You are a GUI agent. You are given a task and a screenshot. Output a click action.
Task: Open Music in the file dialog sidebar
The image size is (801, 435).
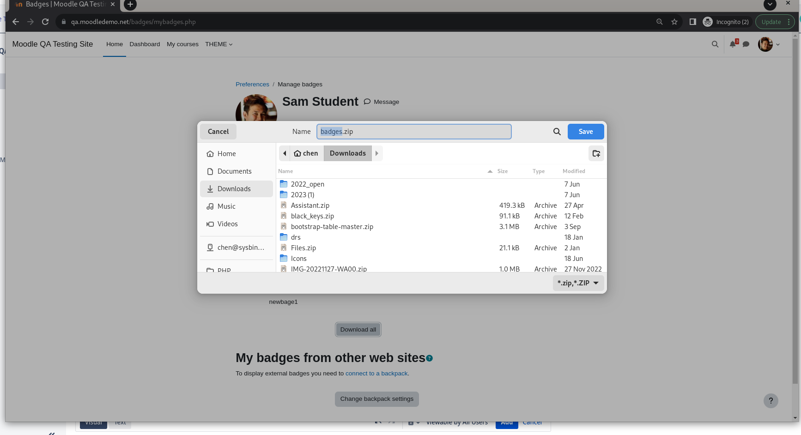[x=237, y=206]
